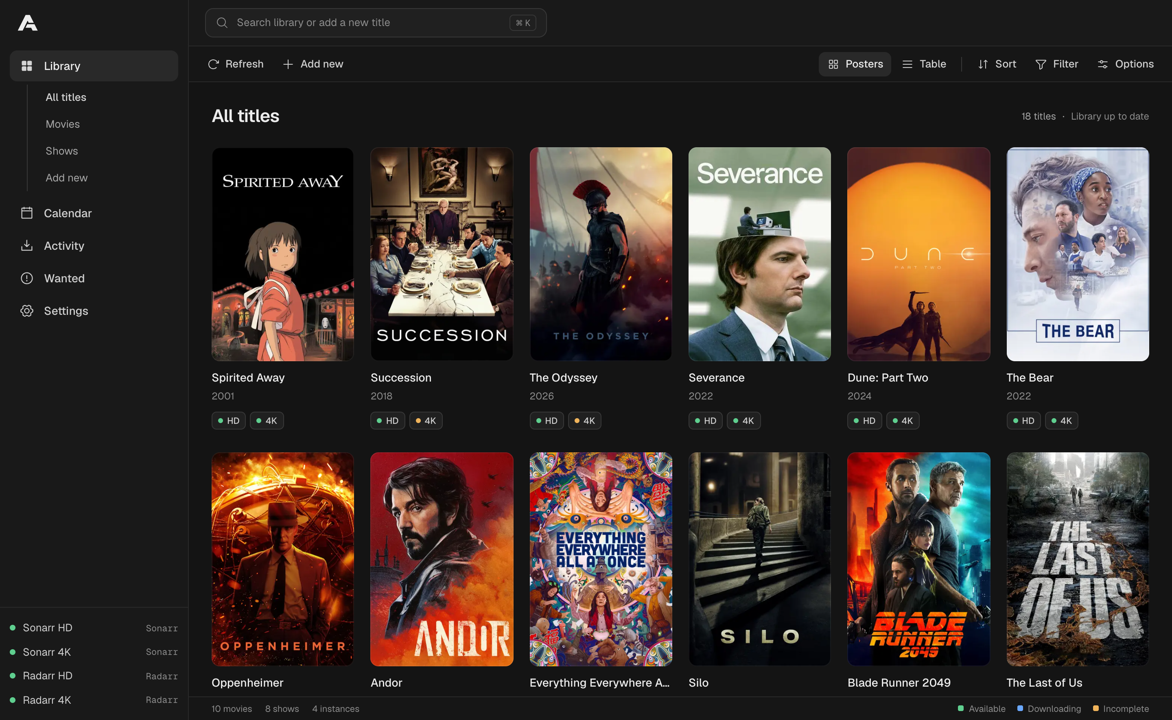The image size is (1172, 720).
Task: Click the Sonarr HD instance
Action: click(x=94, y=628)
